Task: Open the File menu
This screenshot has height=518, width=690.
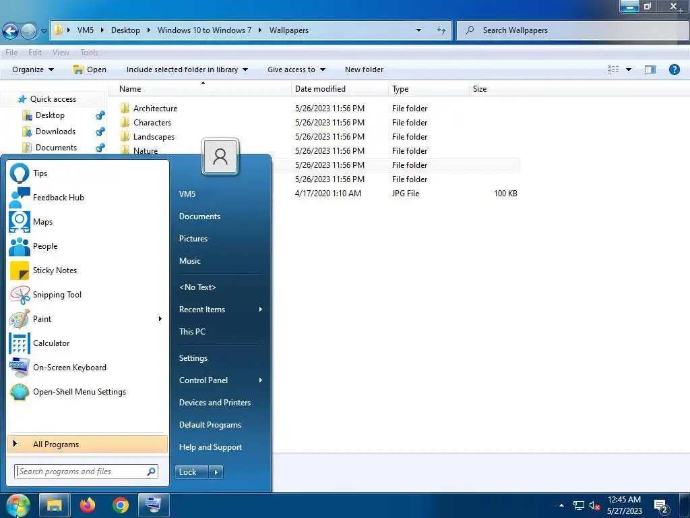Action: coord(11,53)
